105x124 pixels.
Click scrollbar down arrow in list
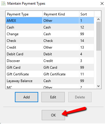tap(99, 86)
